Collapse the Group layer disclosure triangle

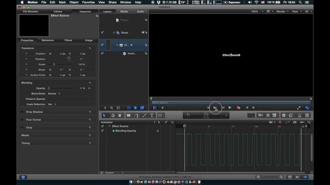tap(114, 32)
